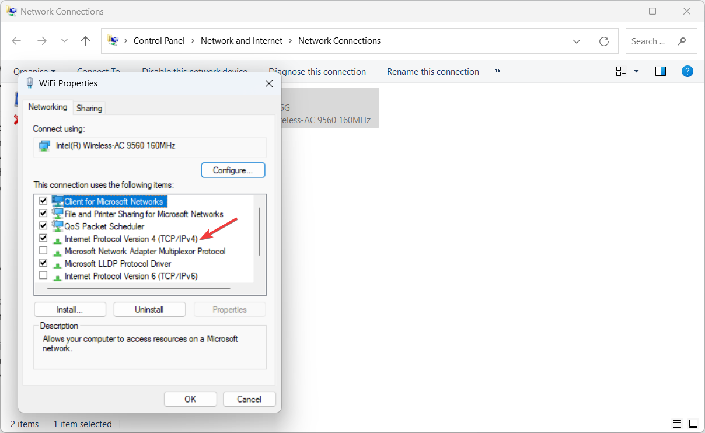The width and height of the screenshot is (705, 433).
Task: Open Help with the question mark icon
Action: (x=687, y=71)
